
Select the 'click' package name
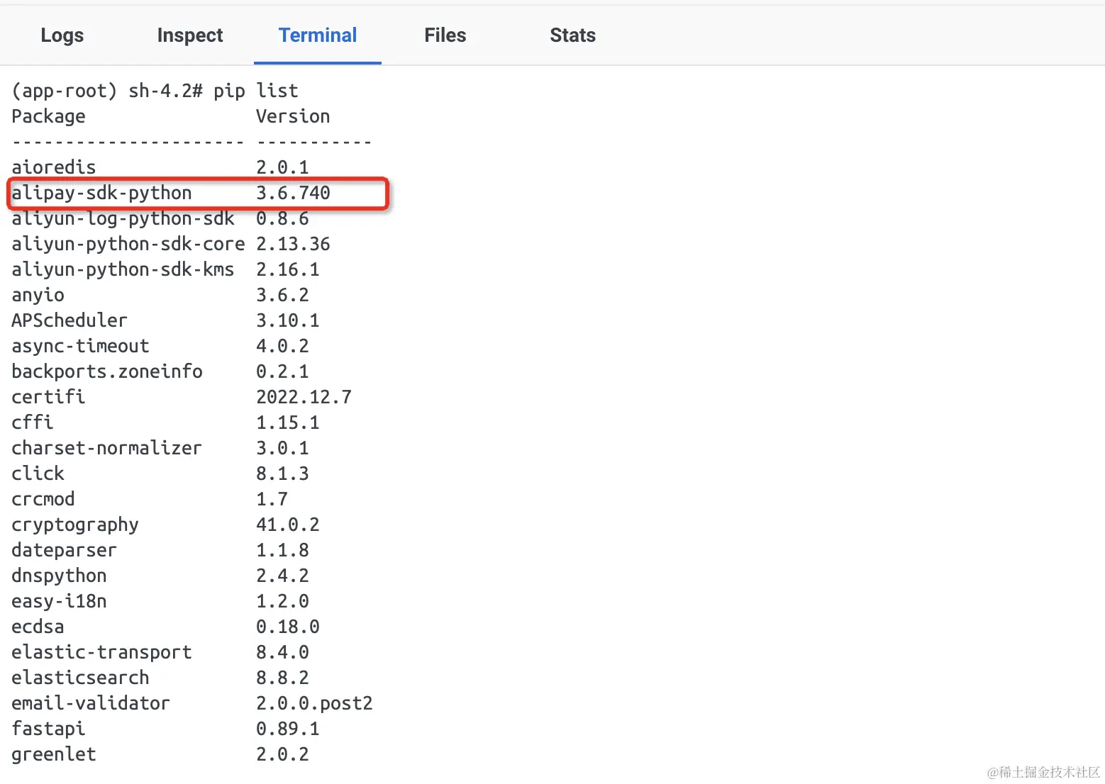click(38, 474)
